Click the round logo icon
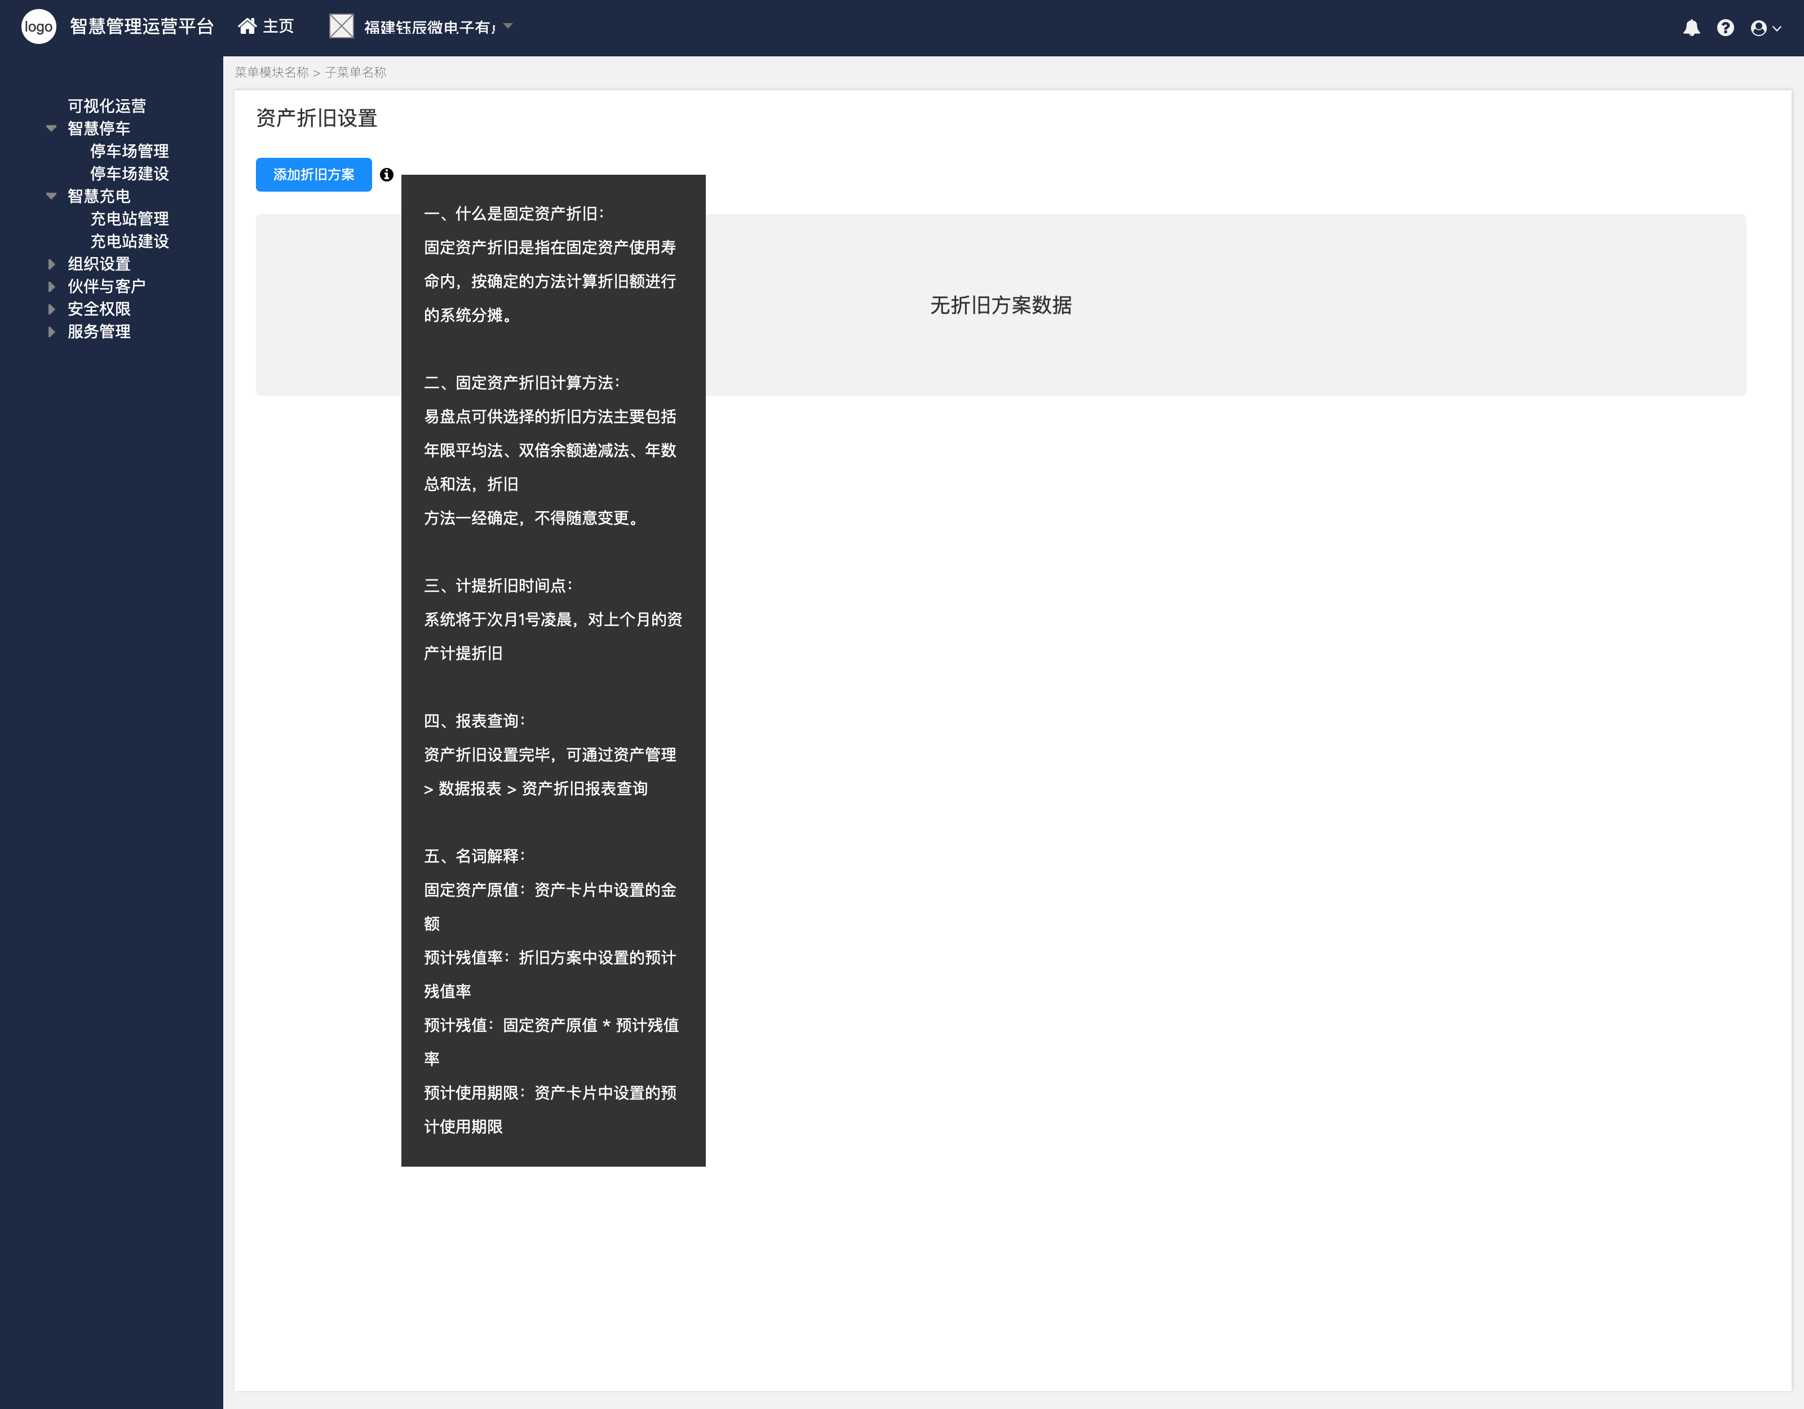Screen dimensions: 1804x1409 click(x=38, y=27)
